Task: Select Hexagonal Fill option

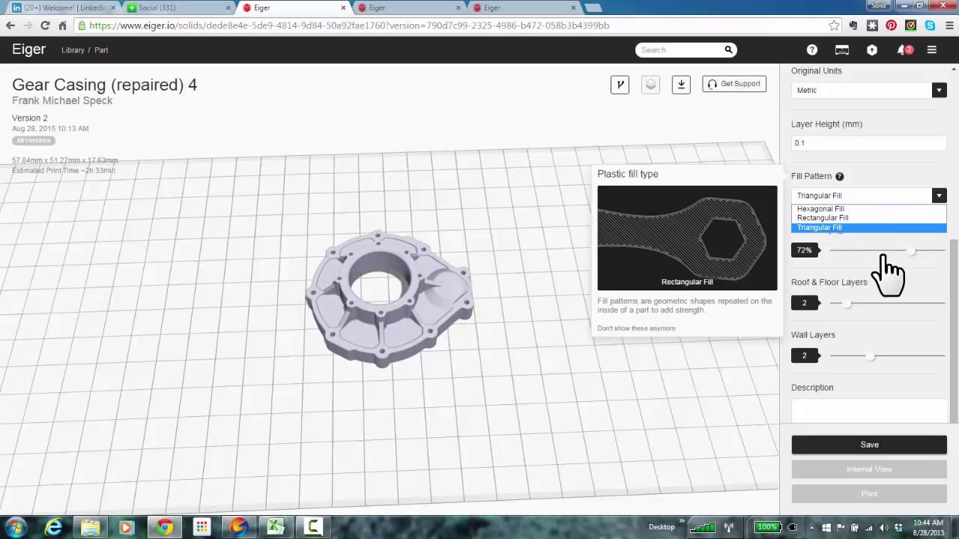Action: pyautogui.click(x=869, y=209)
